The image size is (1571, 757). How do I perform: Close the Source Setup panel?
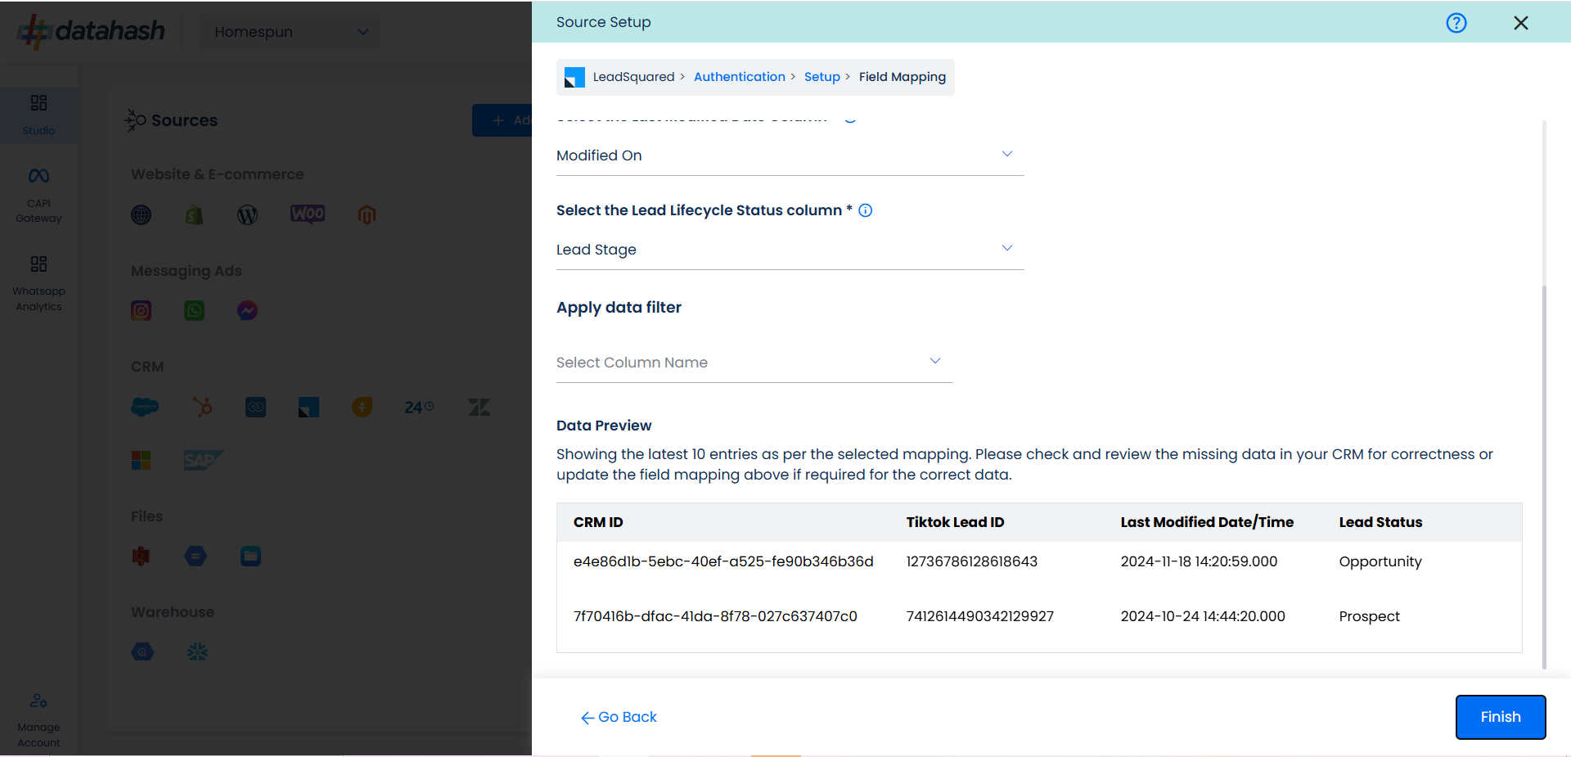click(x=1521, y=23)
